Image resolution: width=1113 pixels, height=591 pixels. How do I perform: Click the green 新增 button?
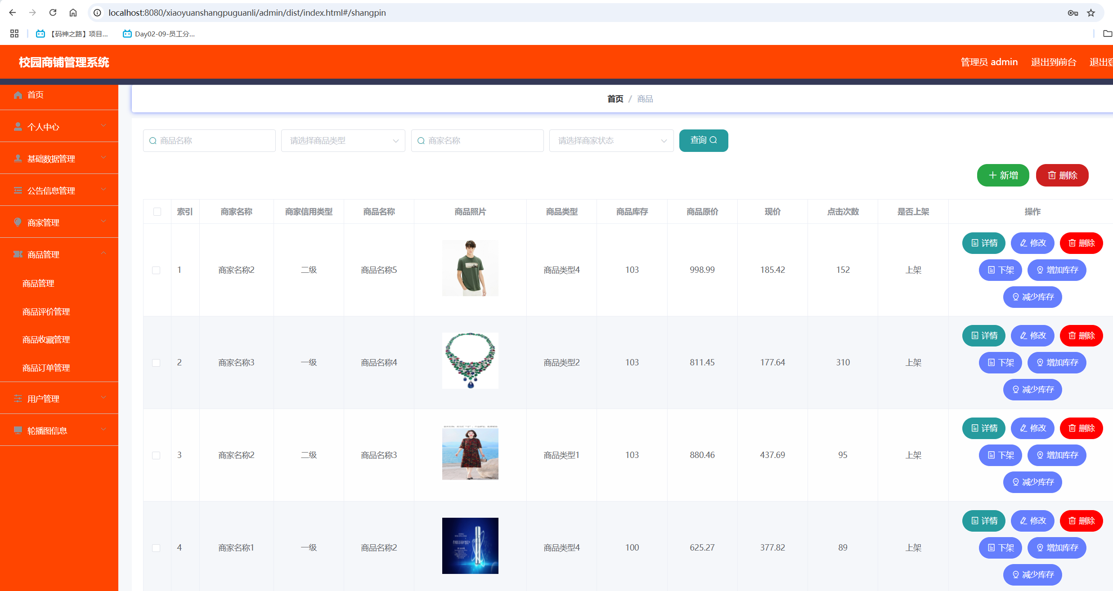click(1003, 175)
